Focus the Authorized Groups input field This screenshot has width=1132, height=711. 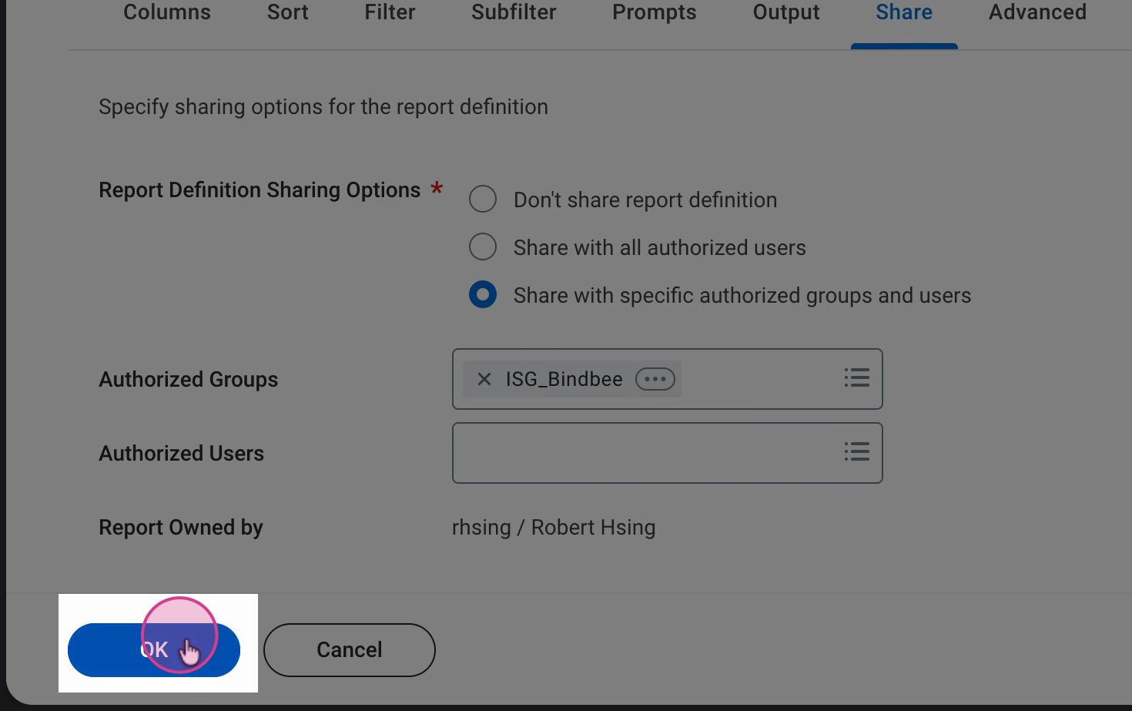668,379
